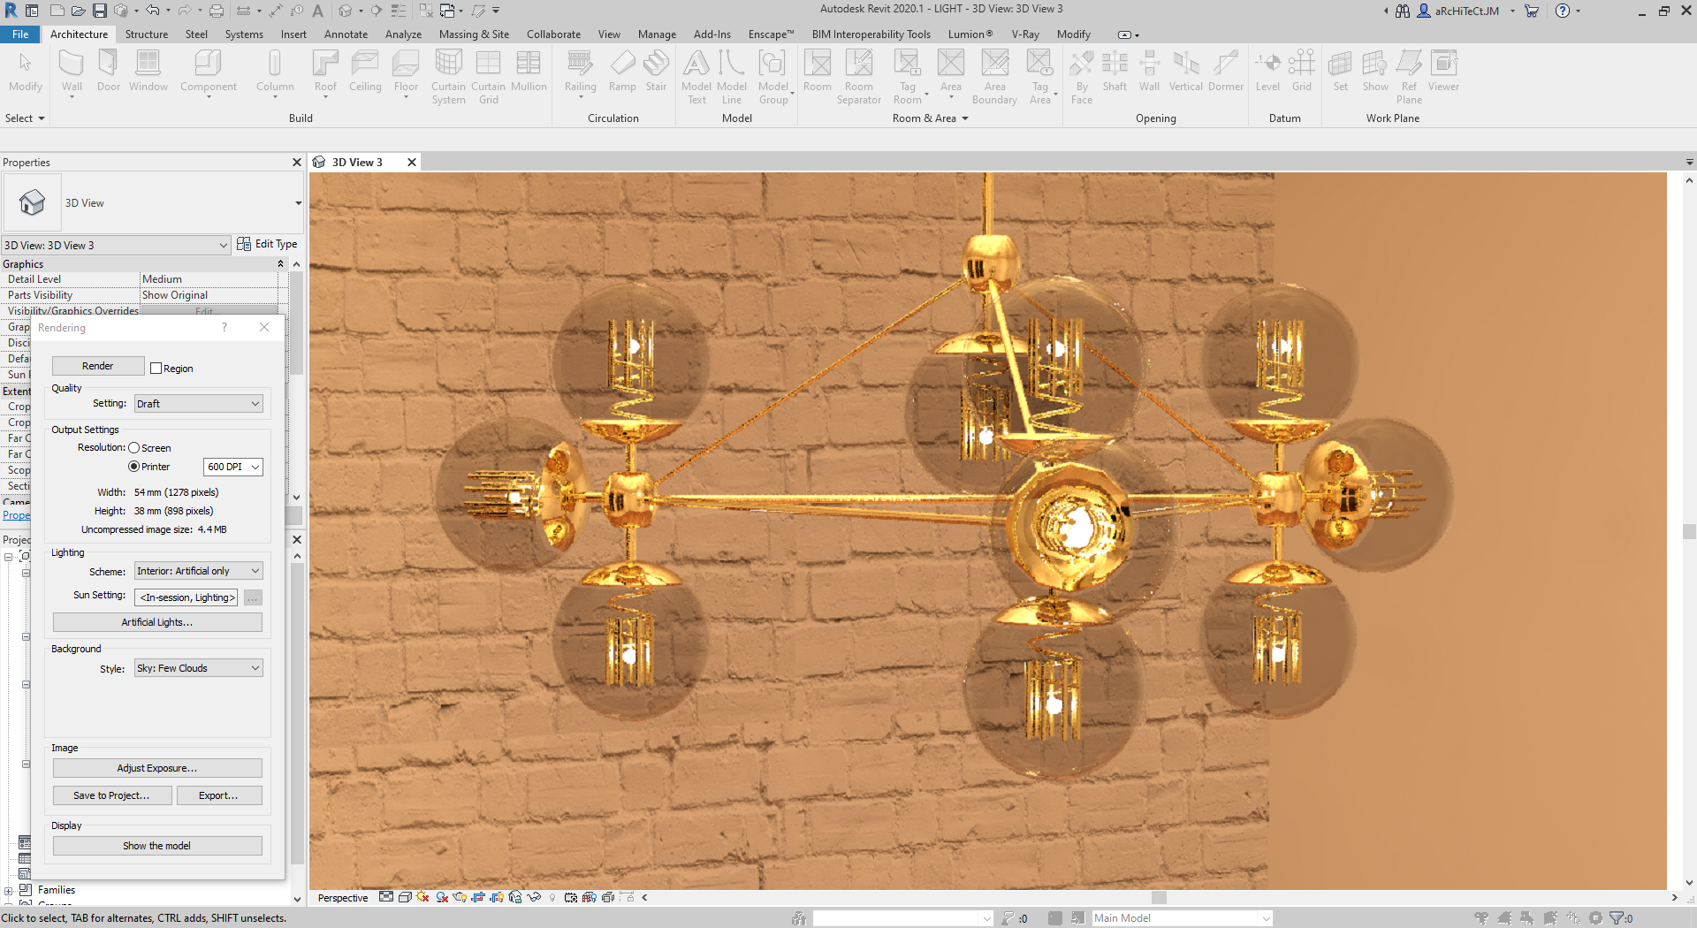Viewport: 1697px width, 928px height.
Task: Click Edit Type in the Properties palette
Action: coord(268,244)
